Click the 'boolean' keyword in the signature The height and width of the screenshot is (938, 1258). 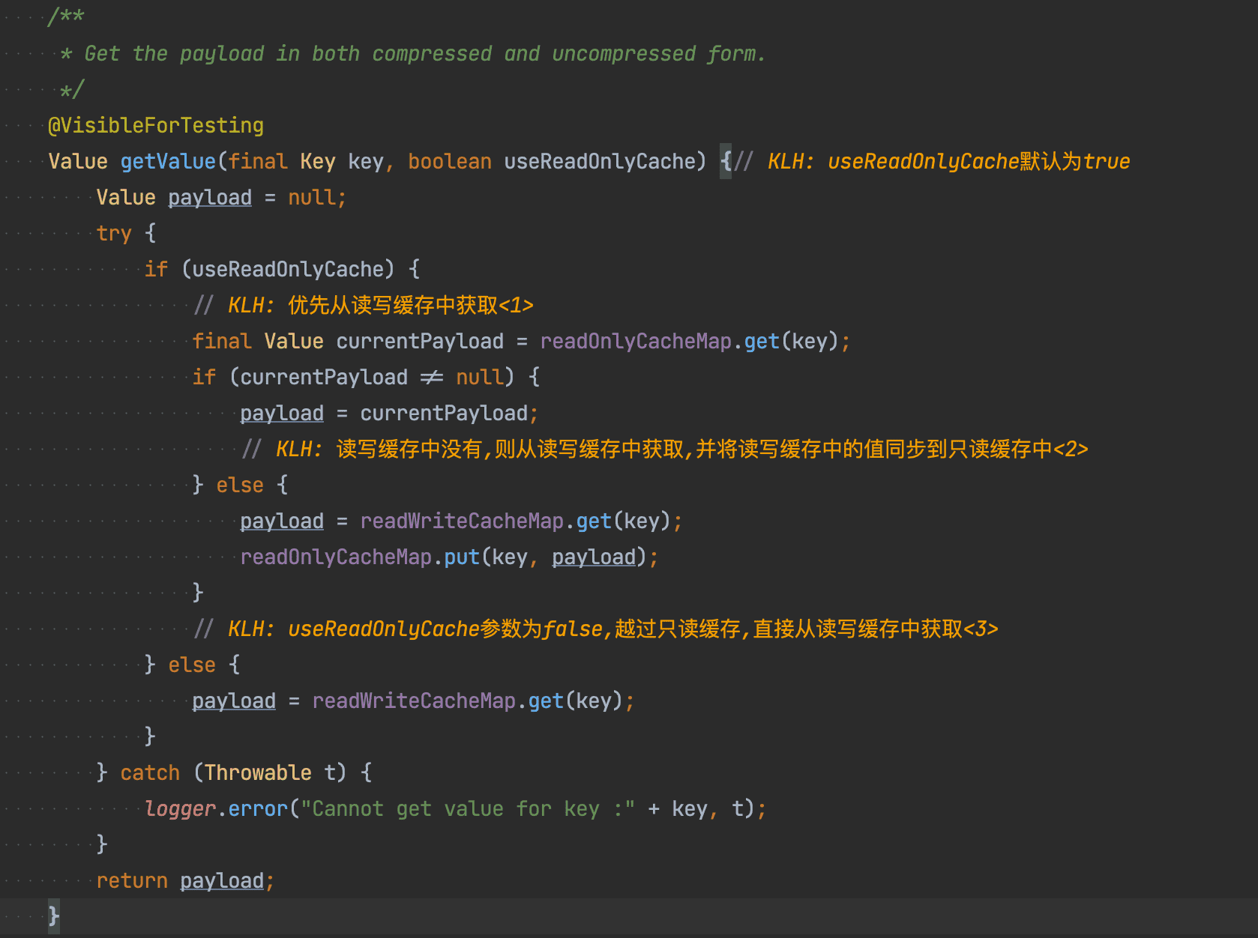coord(450,162)
